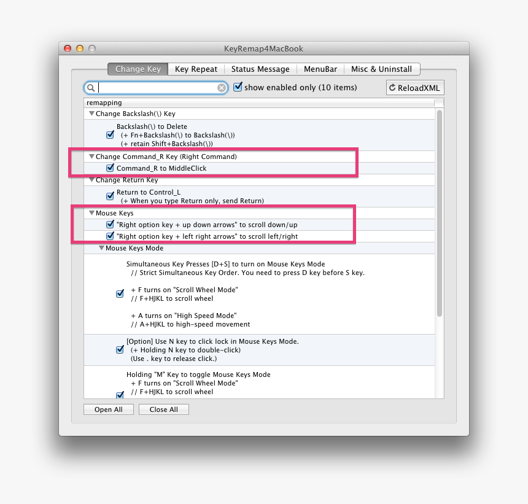Clear the search field with the X icon
This screenshot has width=528, height=504.
coord(221,88)
